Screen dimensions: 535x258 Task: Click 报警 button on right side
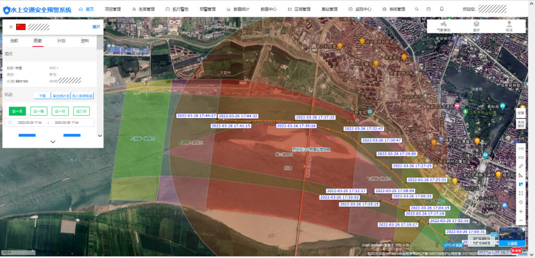click(x=521, y=113)
